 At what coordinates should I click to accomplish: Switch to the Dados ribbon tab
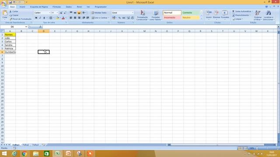tap(69, 7)
